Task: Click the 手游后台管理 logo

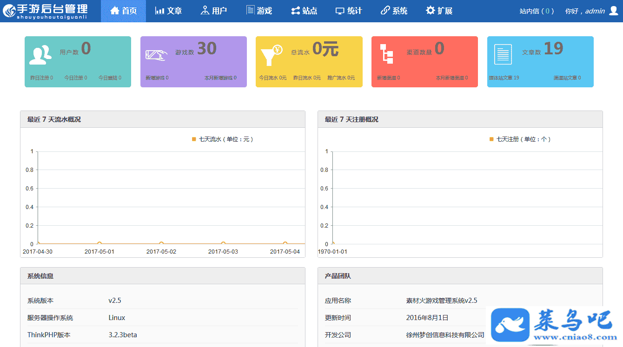Action: (x=45, y=11)
